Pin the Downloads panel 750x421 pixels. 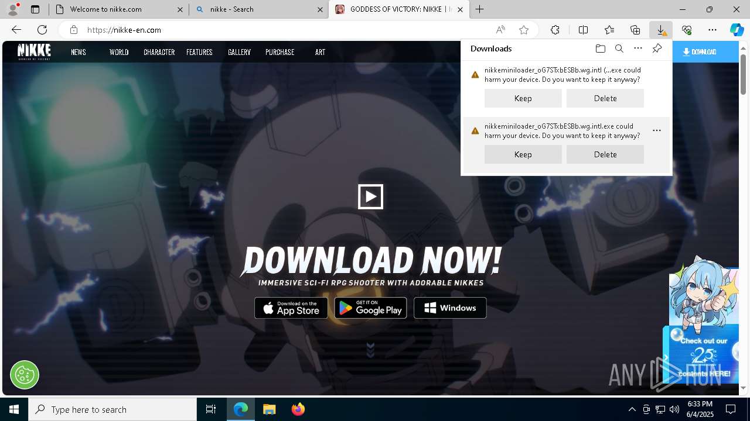[657, 49]
